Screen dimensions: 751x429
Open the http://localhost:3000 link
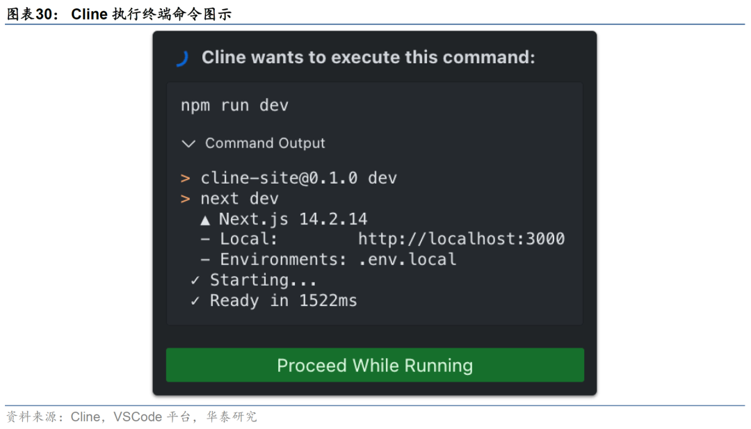pos(461,239)
